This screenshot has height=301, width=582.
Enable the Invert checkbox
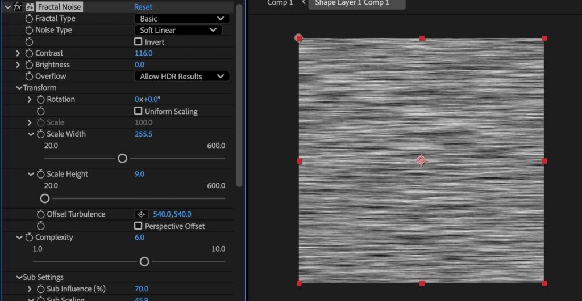[x=138, y=42]
